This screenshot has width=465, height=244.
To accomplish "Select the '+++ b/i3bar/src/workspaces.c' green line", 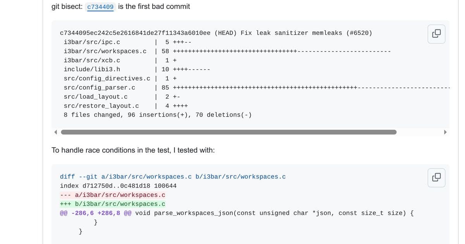I will 112,203.
